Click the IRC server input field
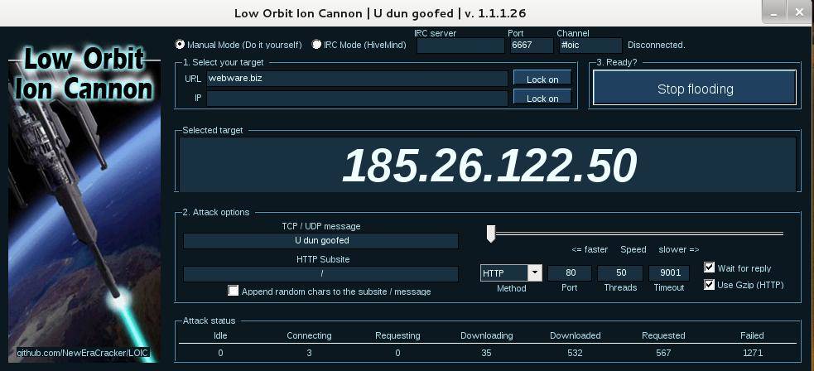Viewport: 814px width, 371px height. (460, 46)
